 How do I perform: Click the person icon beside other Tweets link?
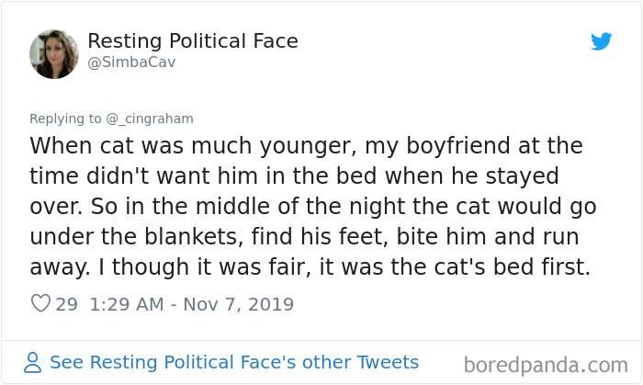[x=32, y=362]
